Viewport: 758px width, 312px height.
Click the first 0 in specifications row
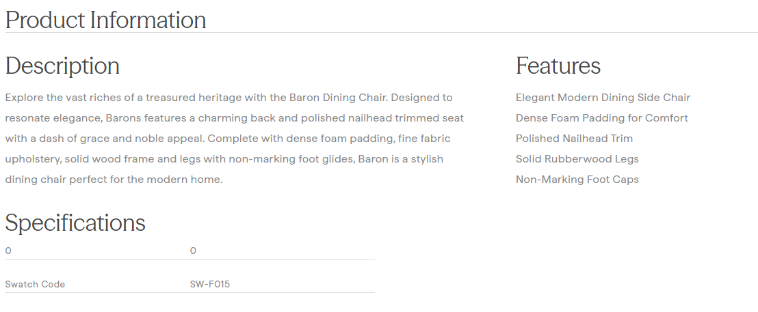pos(8,251)
